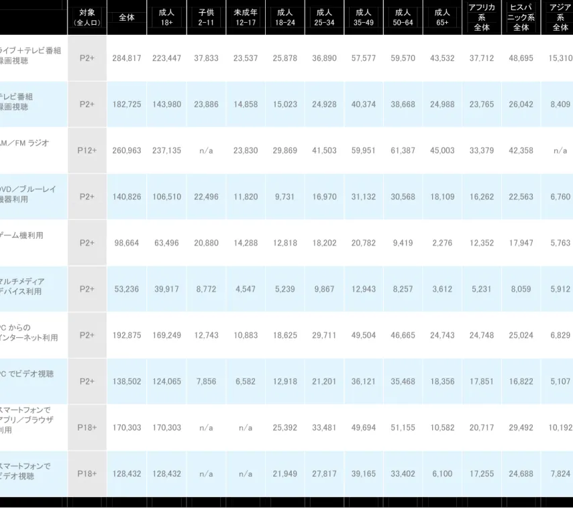This screenshot has height=509, width=573.
Task: Select the value 192,875 in the PC internet row
Action: click(127, 335)
